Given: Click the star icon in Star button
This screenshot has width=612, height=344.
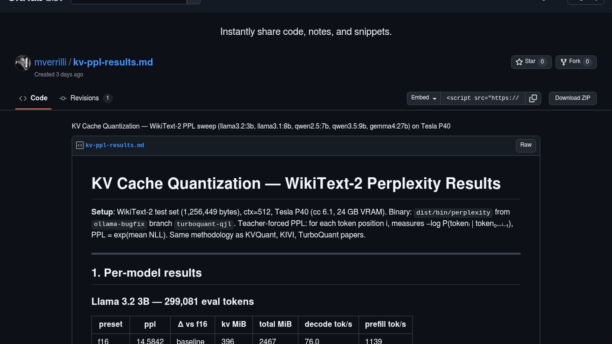Looking at the screenshot, I should (519, 62).
